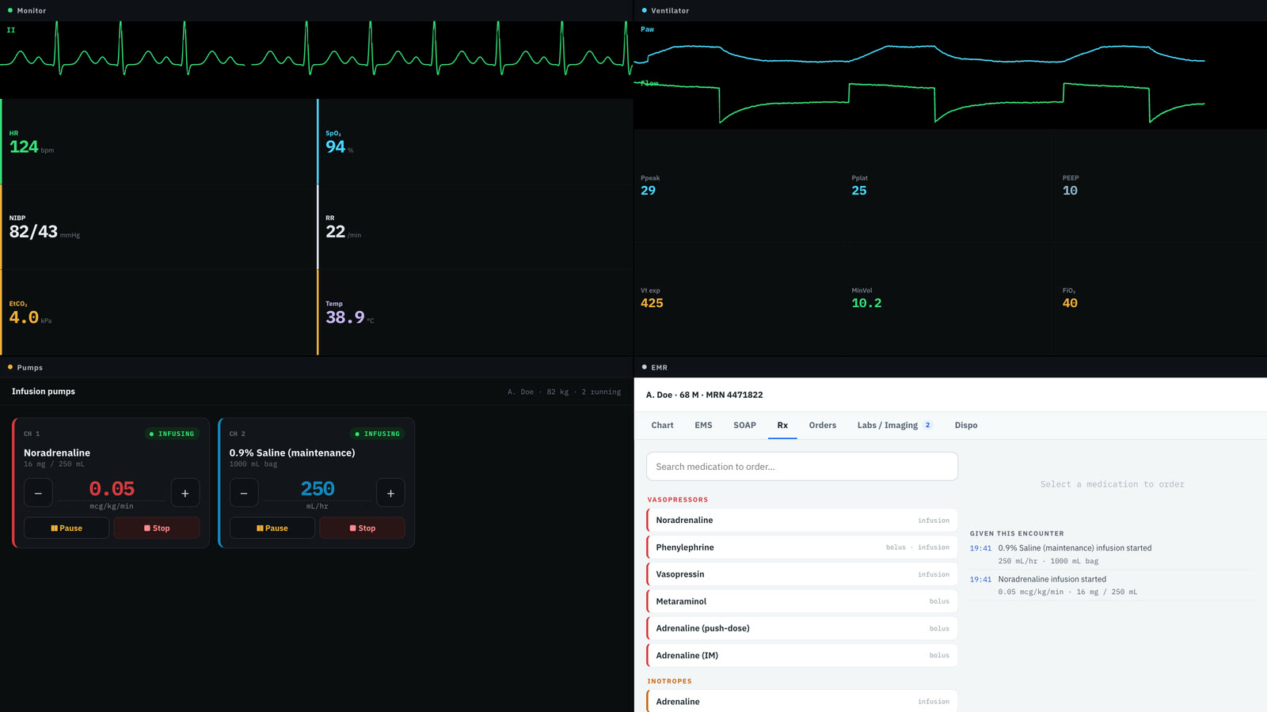Pause the Noradrenaline infusion
Image resolution: width=1267 pixels, height=712 pixels.
pyautogui.click(x=67, y=528)
